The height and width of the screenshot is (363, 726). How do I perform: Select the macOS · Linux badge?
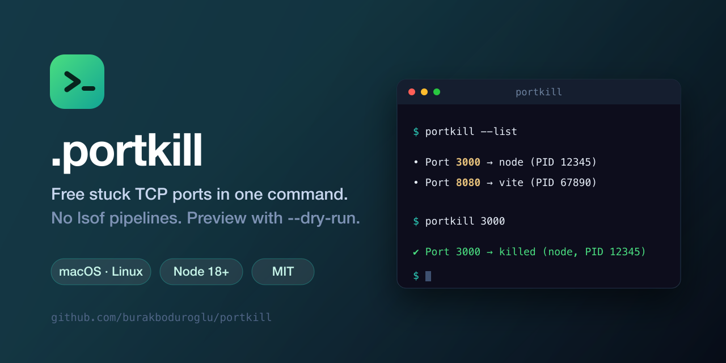pyautogui.click(x=101, y=272)
